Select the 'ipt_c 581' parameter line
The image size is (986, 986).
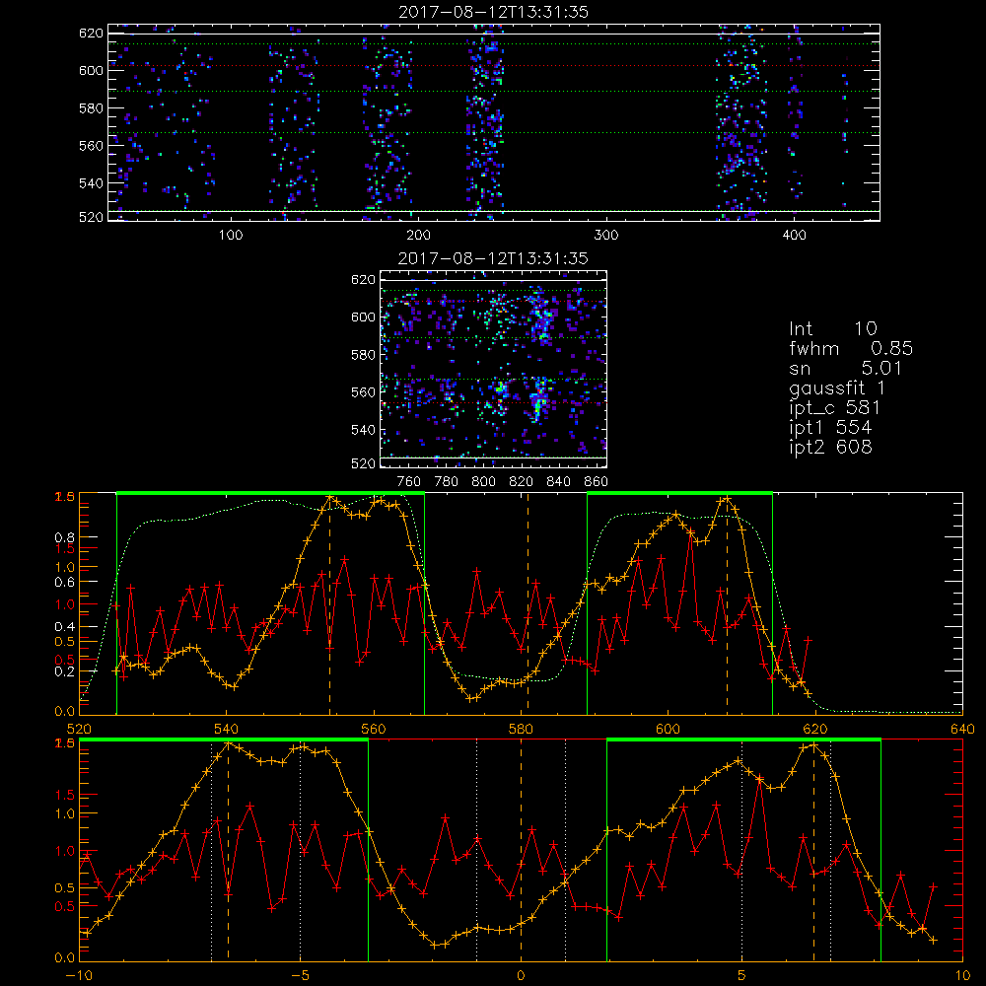point(834,408)
